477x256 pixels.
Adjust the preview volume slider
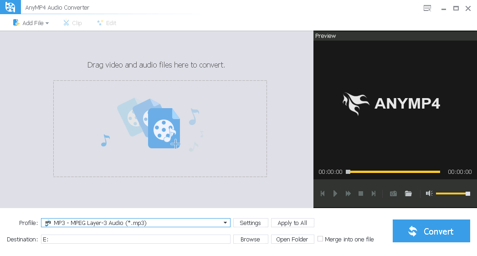[x=452, y=193]
